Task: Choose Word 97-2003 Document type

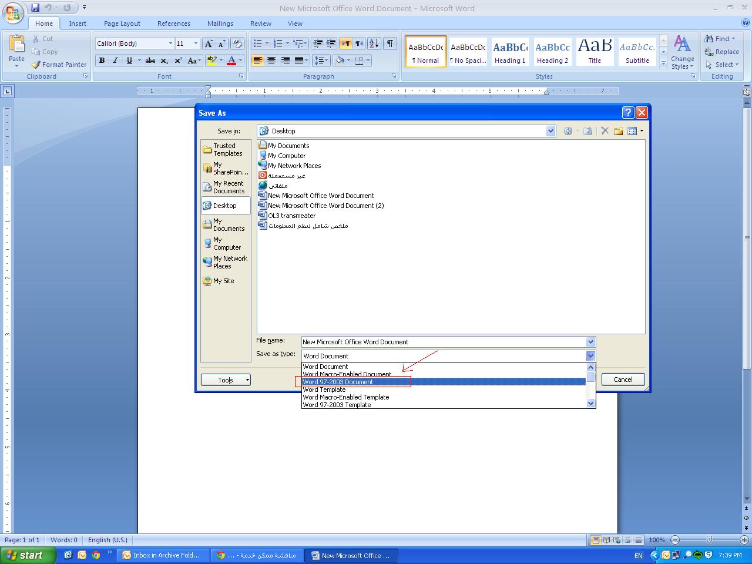Action: pos(444,382)
